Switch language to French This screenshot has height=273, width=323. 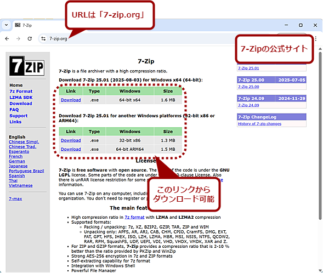(16, 156)
